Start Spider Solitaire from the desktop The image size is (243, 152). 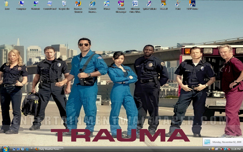(150, 5)
